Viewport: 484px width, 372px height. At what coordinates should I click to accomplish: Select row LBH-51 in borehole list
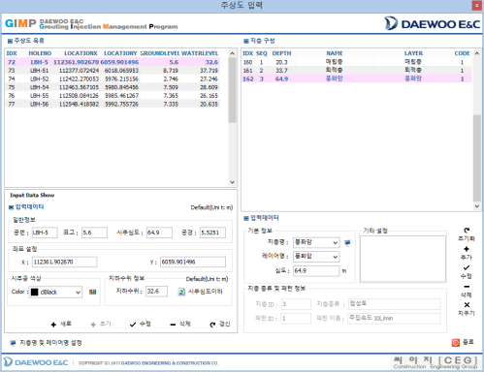(113, 71)
